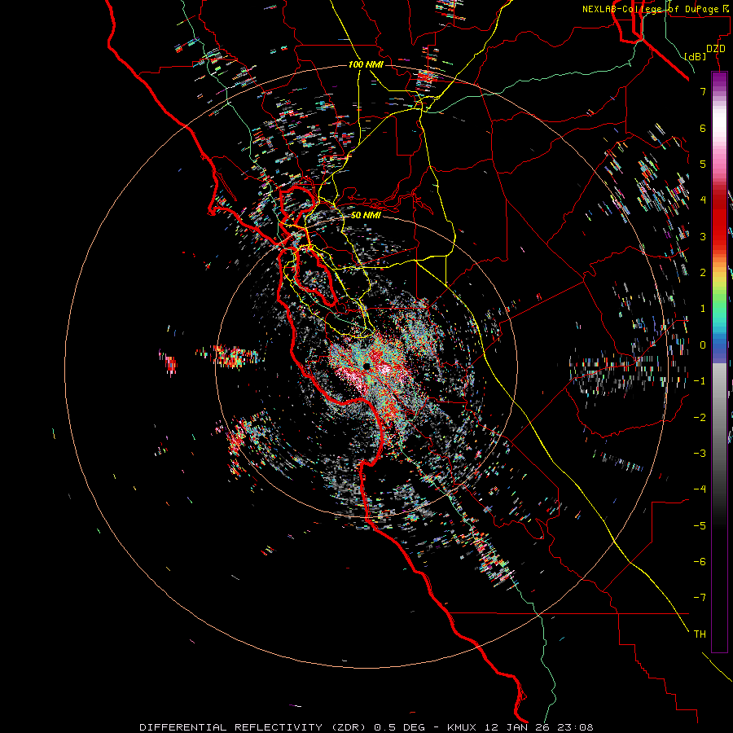Click the -7 value on the color scale

pos(700,598)
